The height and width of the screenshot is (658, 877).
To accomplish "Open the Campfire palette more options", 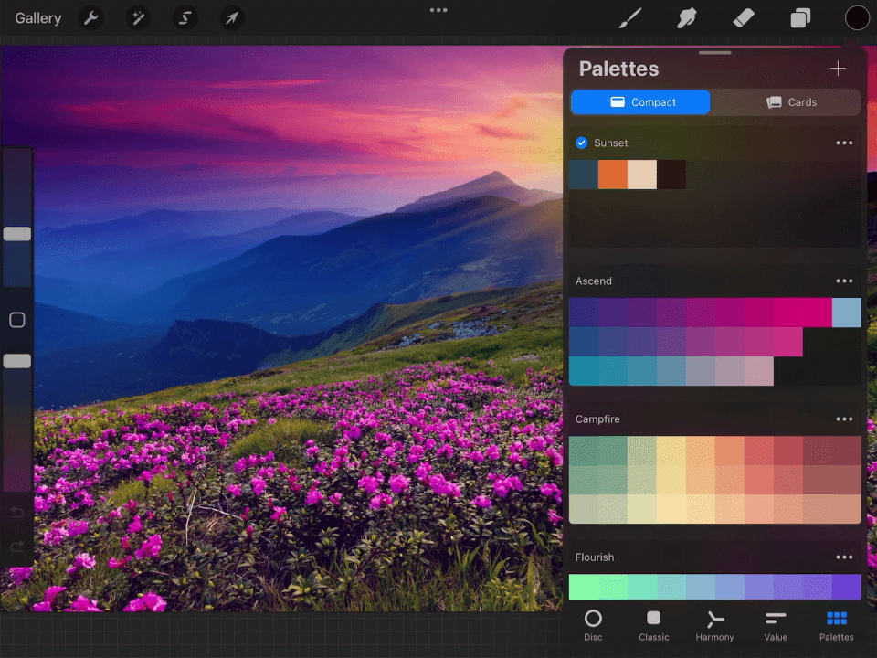I will point(844,419).
